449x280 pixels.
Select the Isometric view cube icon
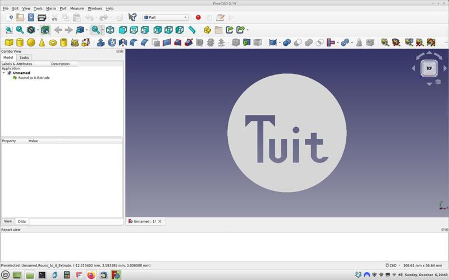(110, 30)
